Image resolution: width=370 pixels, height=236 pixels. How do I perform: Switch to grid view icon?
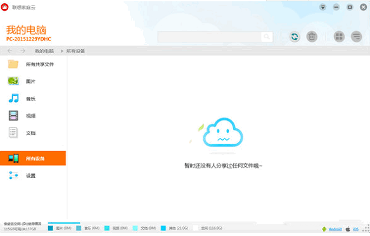click(x=339, y=37)
